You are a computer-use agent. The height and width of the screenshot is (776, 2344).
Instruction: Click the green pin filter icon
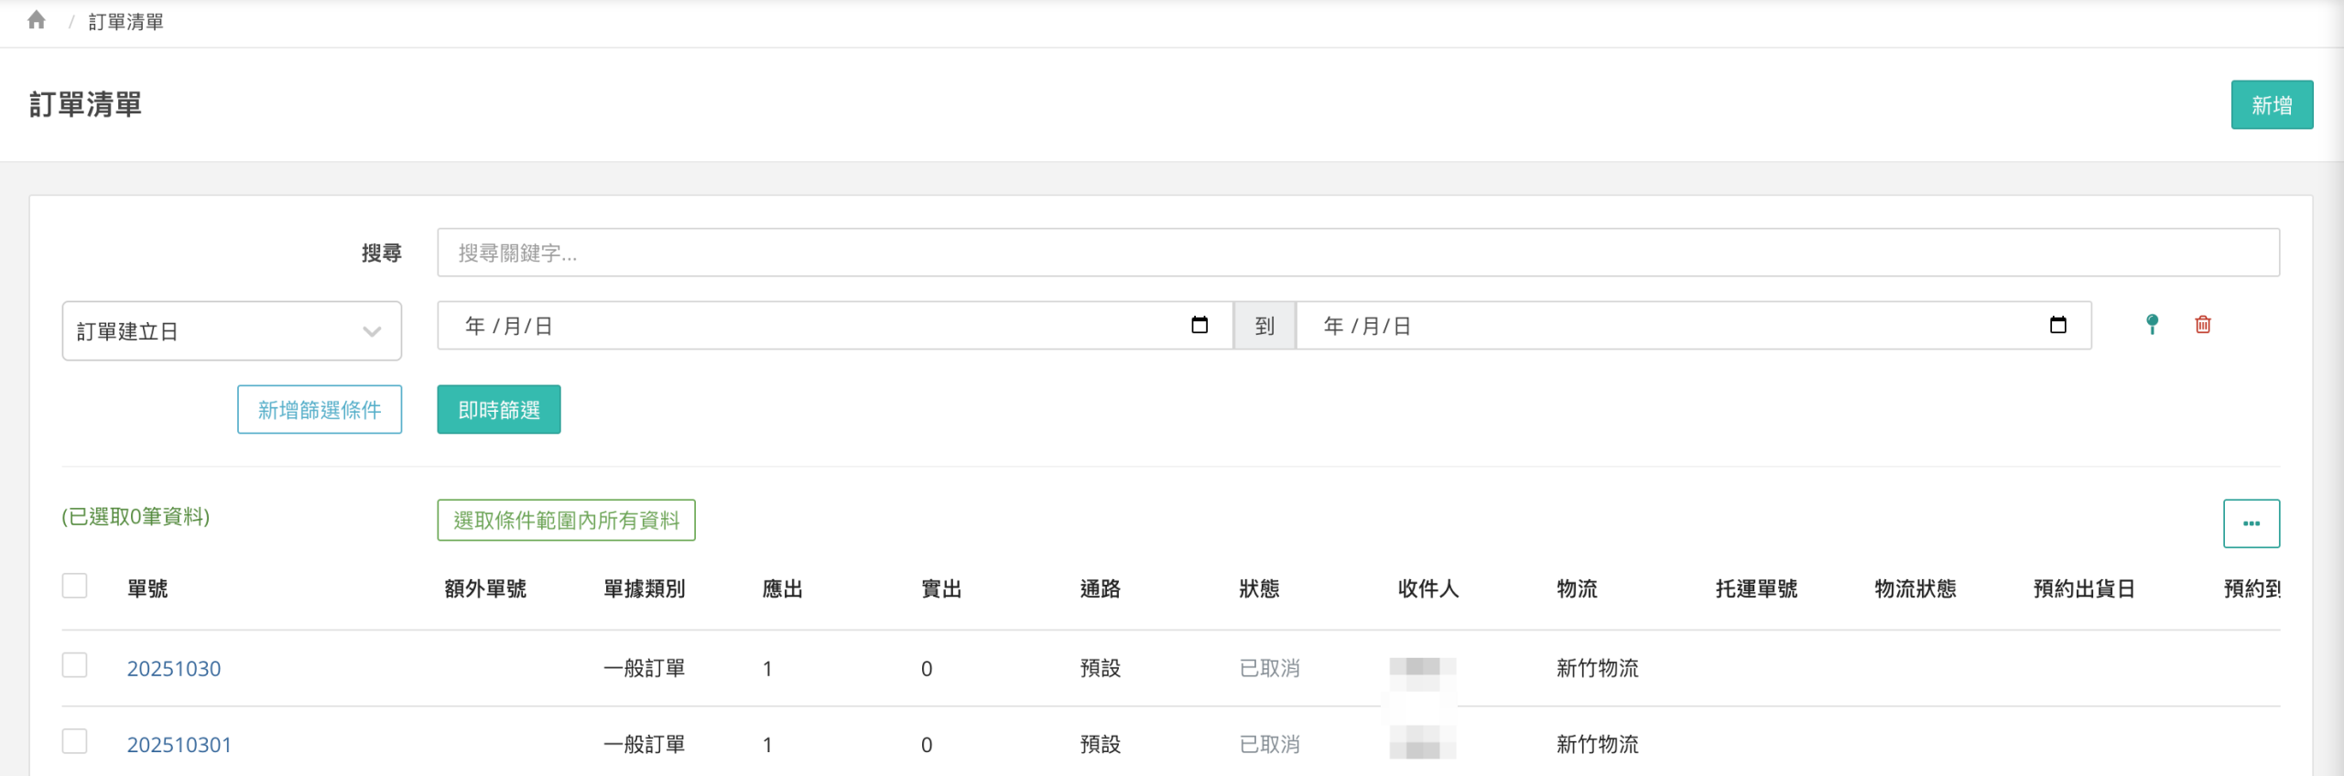point(2152,325)
